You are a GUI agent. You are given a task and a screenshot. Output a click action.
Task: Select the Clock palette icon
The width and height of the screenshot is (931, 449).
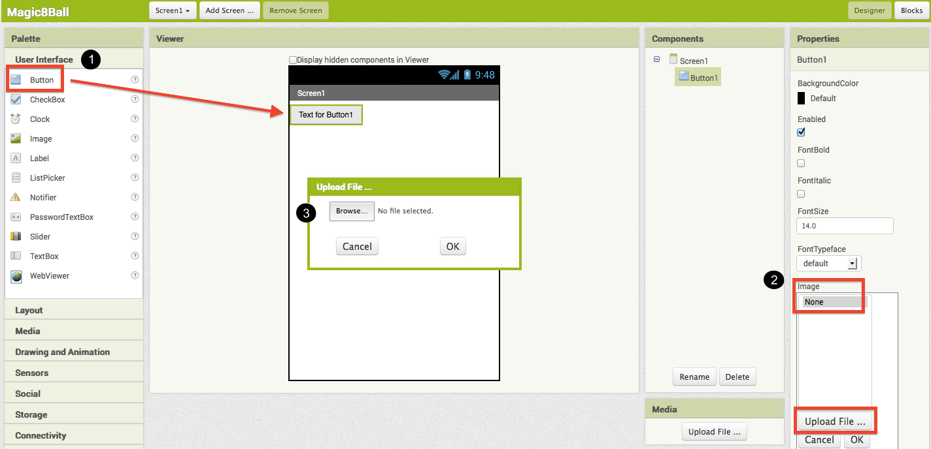16,119
